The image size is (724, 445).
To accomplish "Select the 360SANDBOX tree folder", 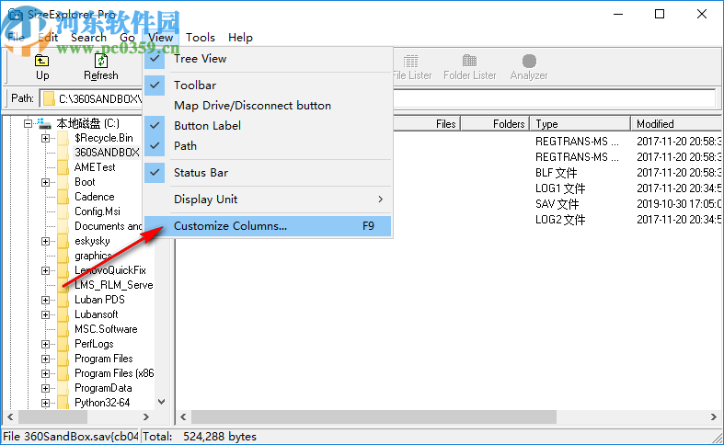I will [107, 153].
